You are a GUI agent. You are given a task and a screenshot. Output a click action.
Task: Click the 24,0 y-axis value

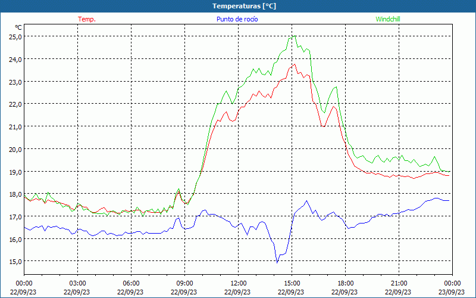pyautogui.click(x=15, y=59)
